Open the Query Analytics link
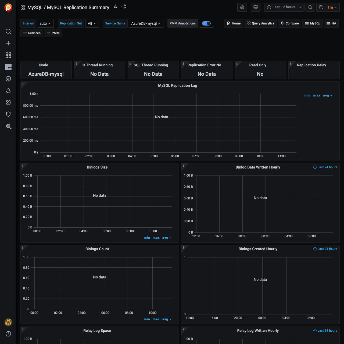Image resolution: width=344 pixels, height=344 pixels. coord(260,23)
